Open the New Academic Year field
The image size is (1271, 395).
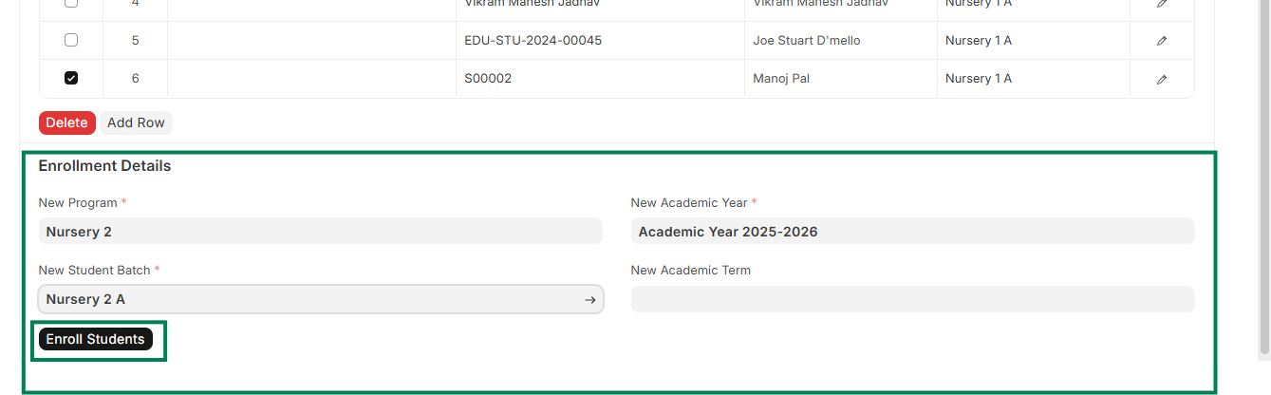pyautogui.click(x=911, y=231)
